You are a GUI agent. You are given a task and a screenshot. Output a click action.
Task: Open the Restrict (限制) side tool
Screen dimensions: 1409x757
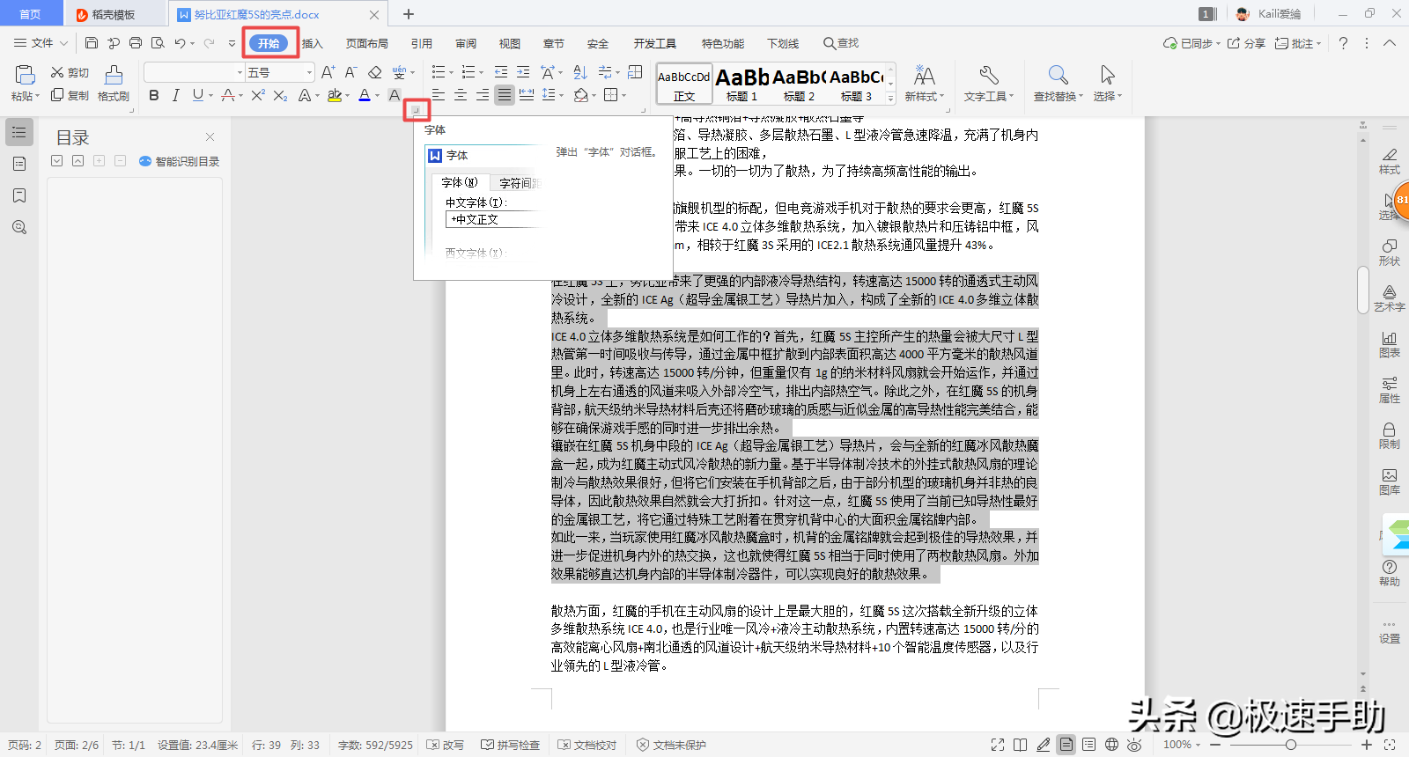[1390, 435]
